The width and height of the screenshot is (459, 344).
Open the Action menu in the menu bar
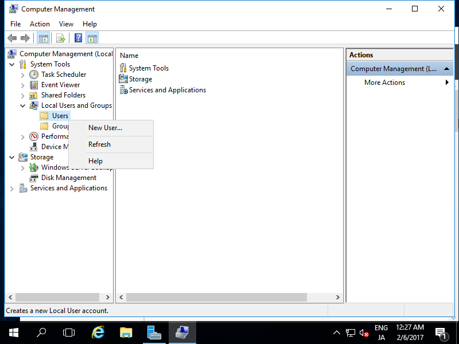point(40,24)
